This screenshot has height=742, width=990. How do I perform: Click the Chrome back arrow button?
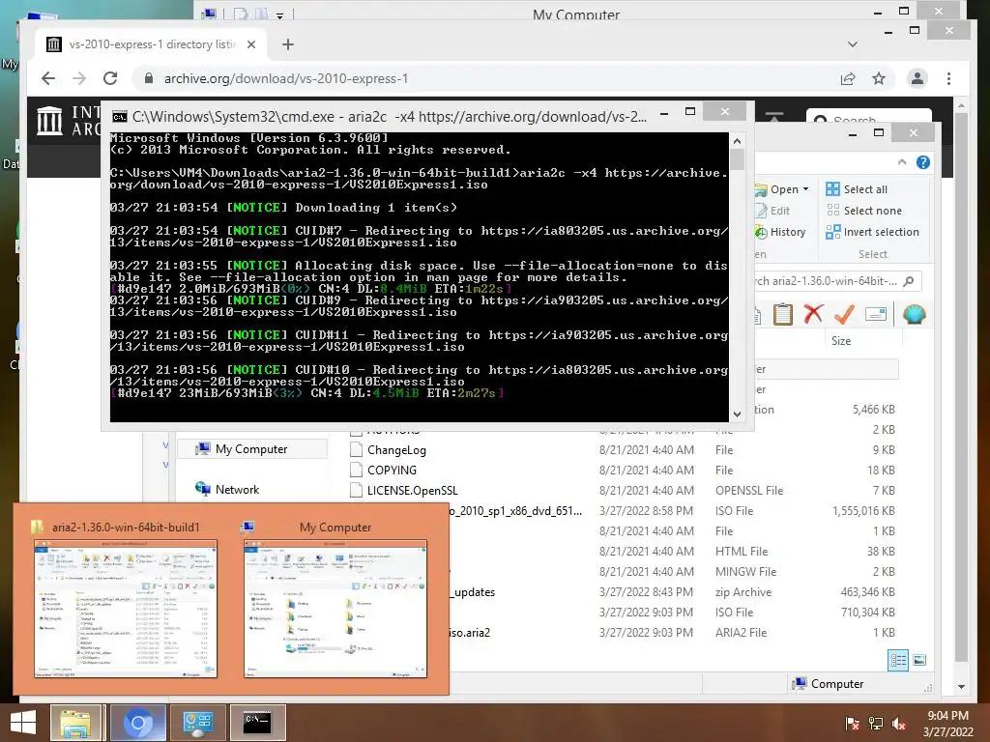tap(48, 78)
